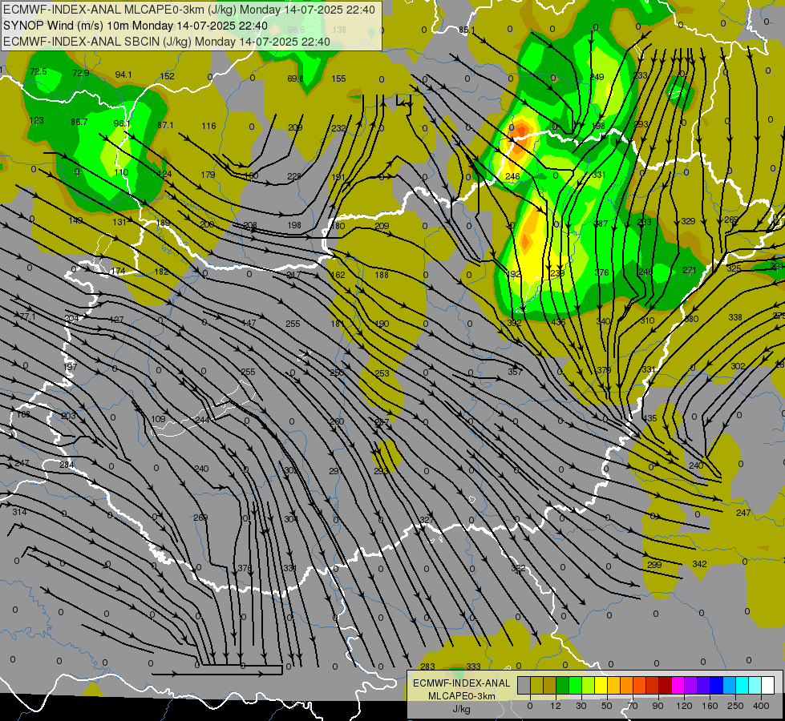Click the 30 tick label in legend
The width and height of the screenshot is (785, 721).
581,706
